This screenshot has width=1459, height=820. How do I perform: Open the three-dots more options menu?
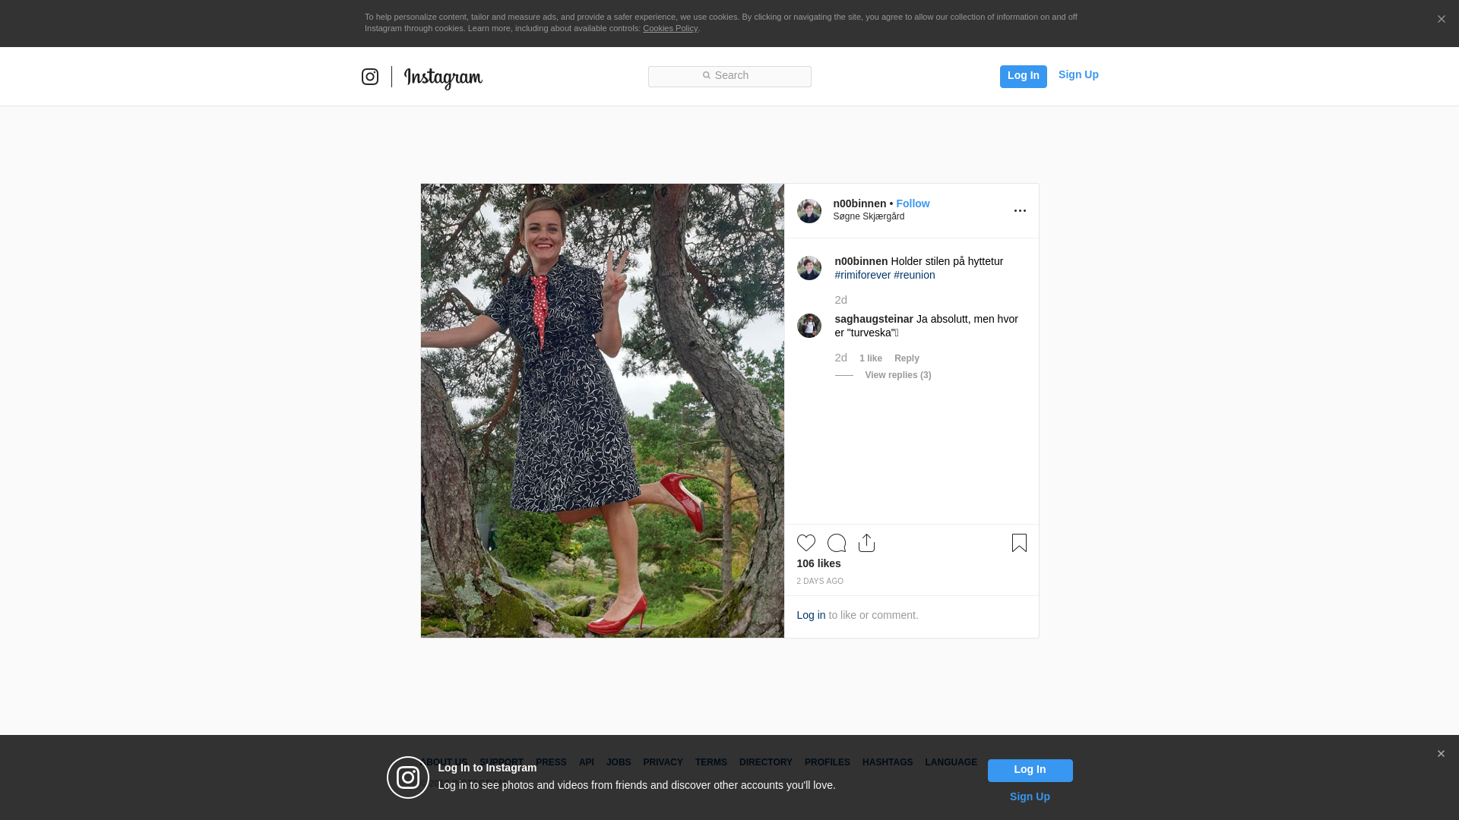coord(1020,211)
